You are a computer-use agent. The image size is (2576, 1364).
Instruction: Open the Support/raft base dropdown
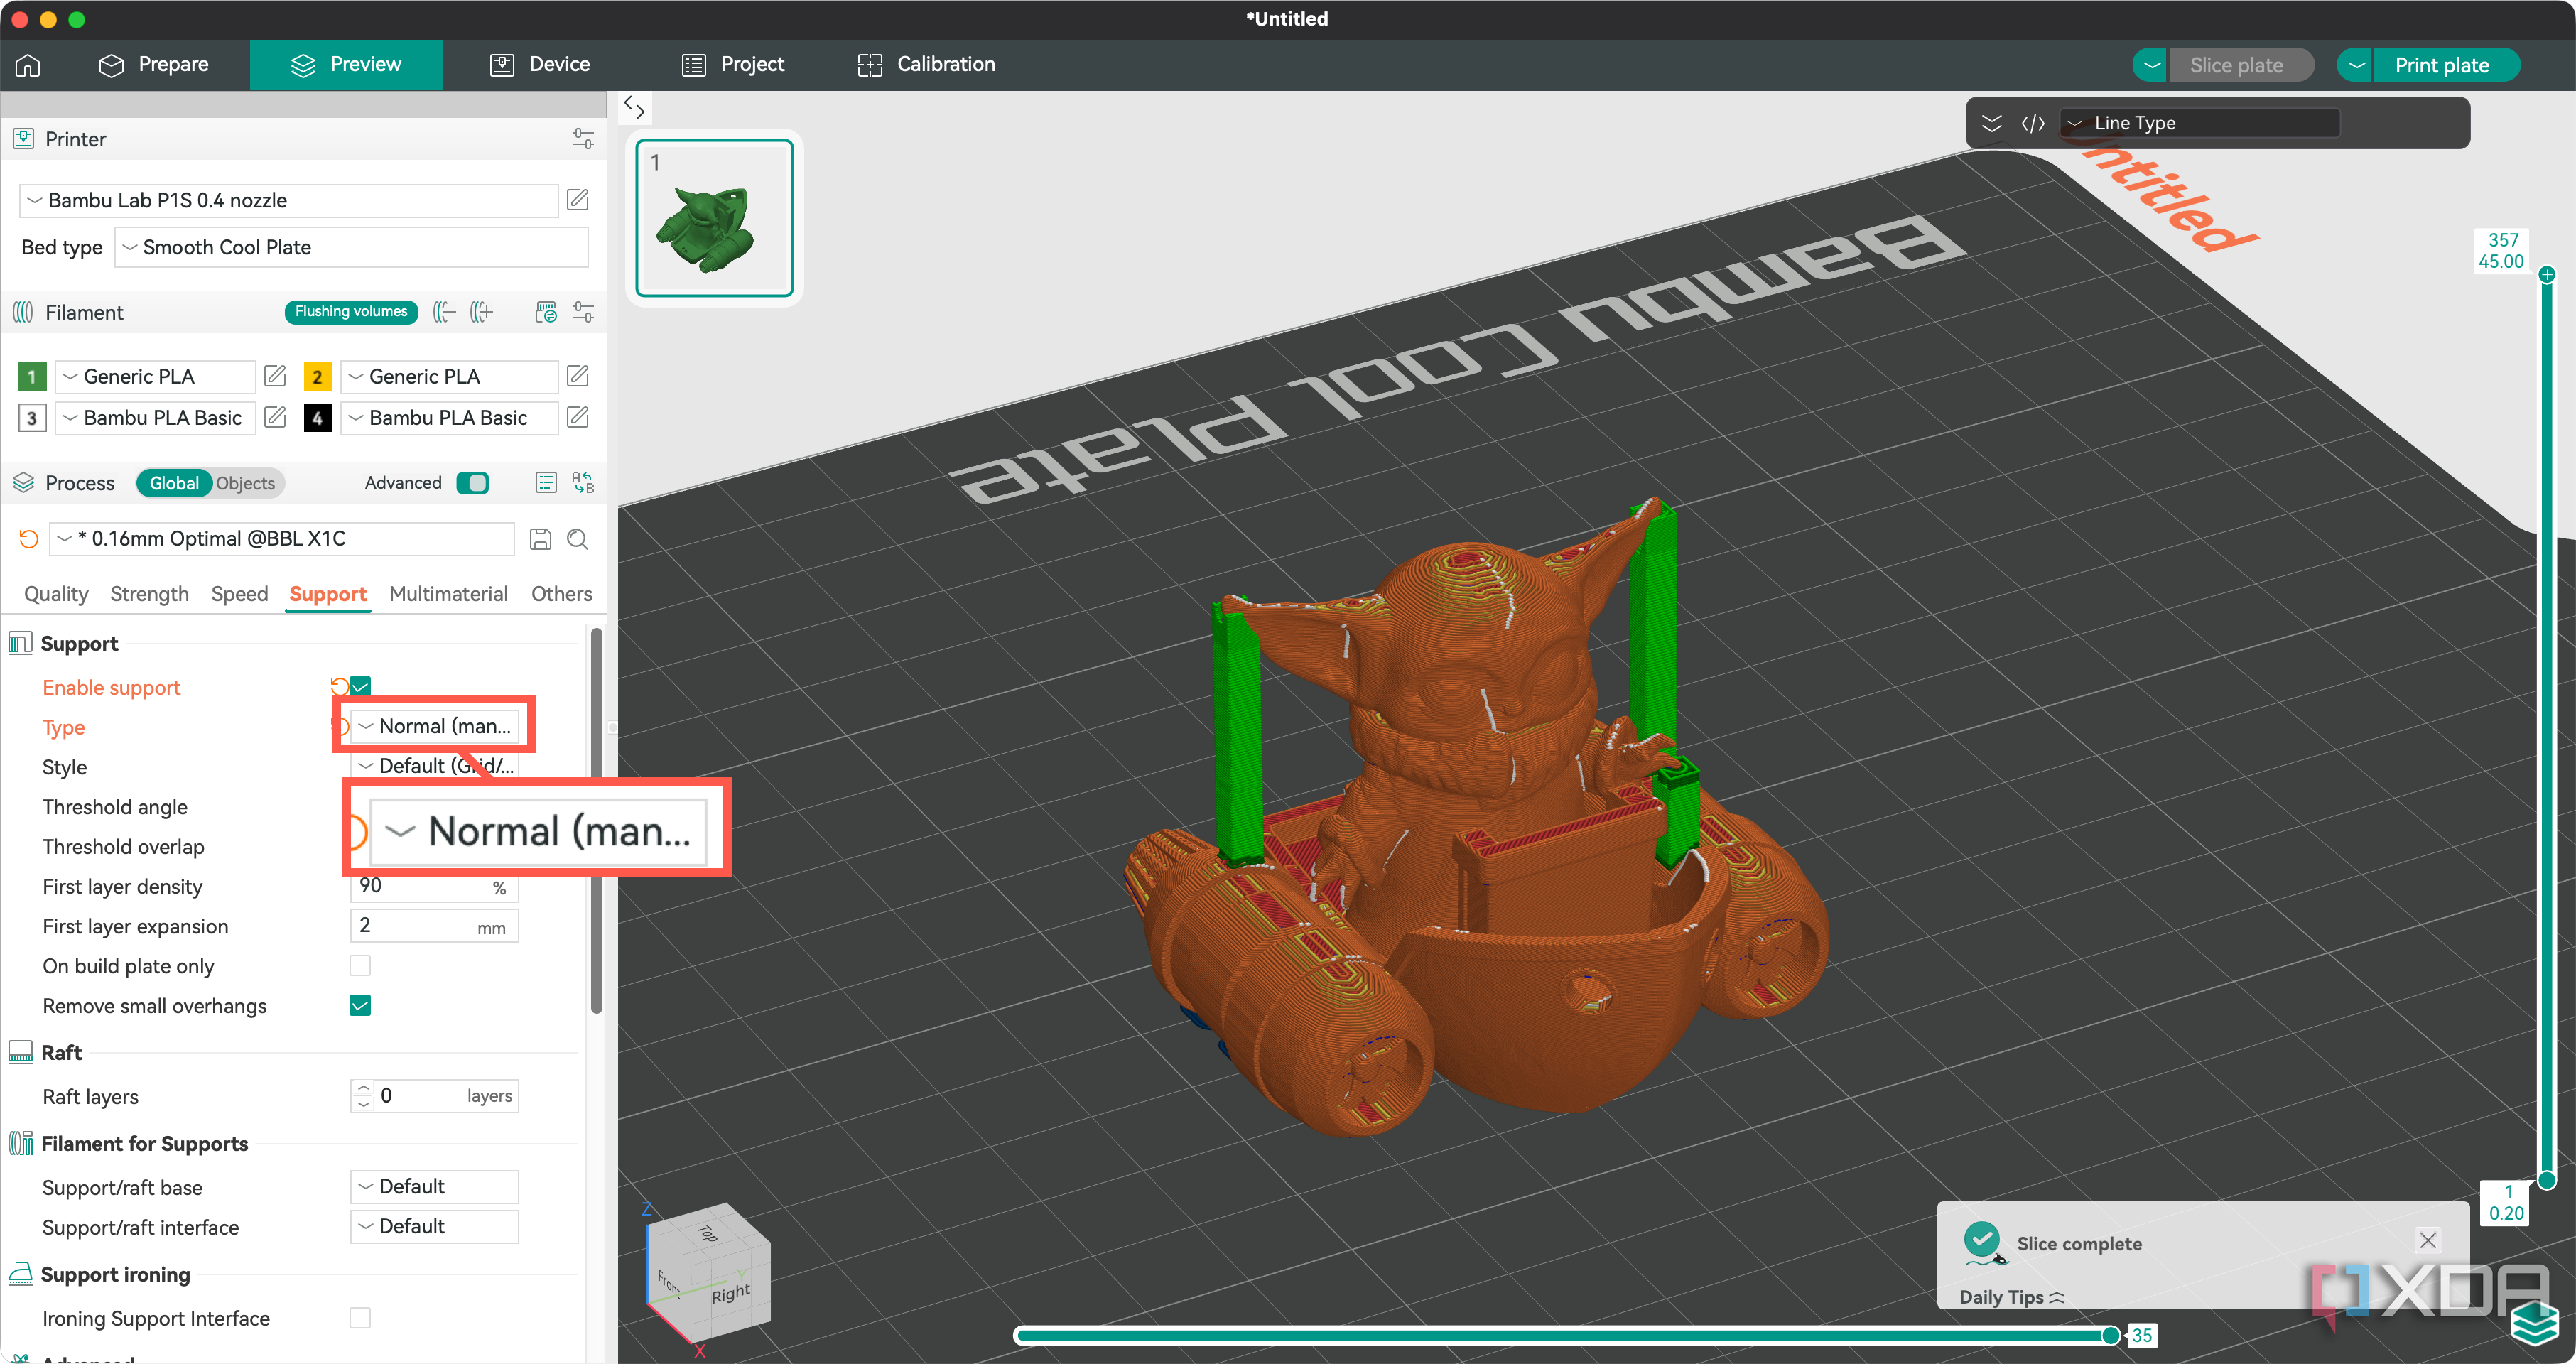tap(434, 1186)
